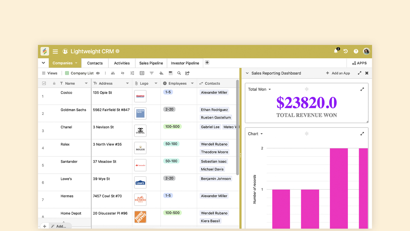Collapse the Sales Reporting Dashboard chevron
Viewport: 410px width, 231px height.
pos(247,73)
